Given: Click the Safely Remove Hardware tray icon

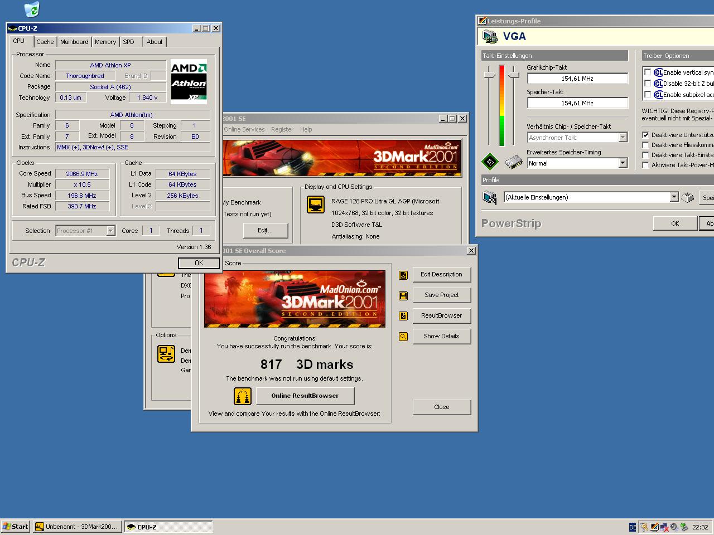Looking at the screenshot, I should [684, 527].
